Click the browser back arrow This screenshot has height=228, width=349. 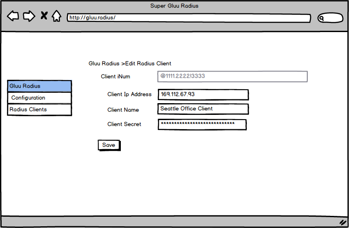13,16
